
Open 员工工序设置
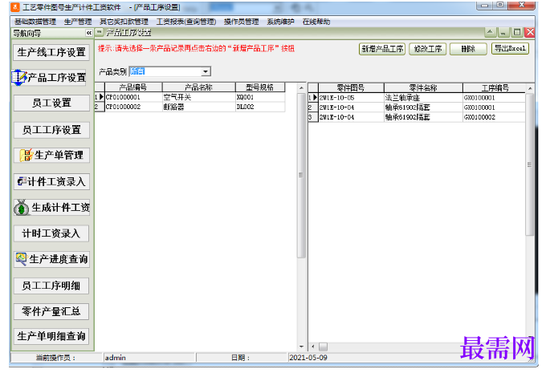point(51,130)
